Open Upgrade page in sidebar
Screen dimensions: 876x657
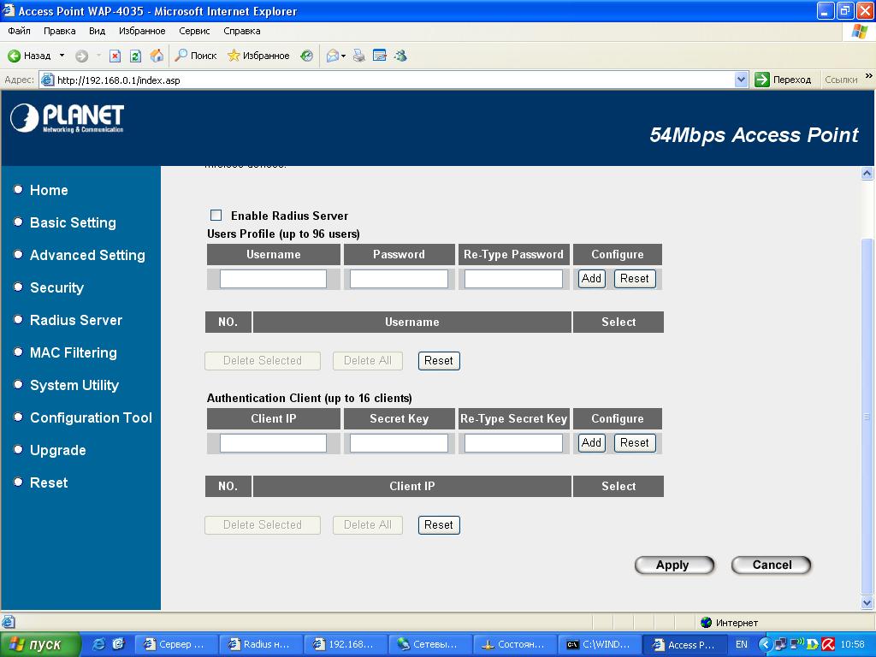click(57, 450)
